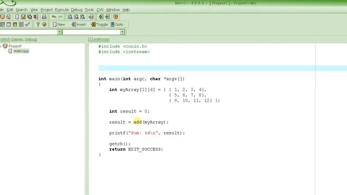The width and height of the screenshot is (347, 195).
Task: Click the Close file toolbar icon
Action: pyautogui.click(x=36, y=17)
